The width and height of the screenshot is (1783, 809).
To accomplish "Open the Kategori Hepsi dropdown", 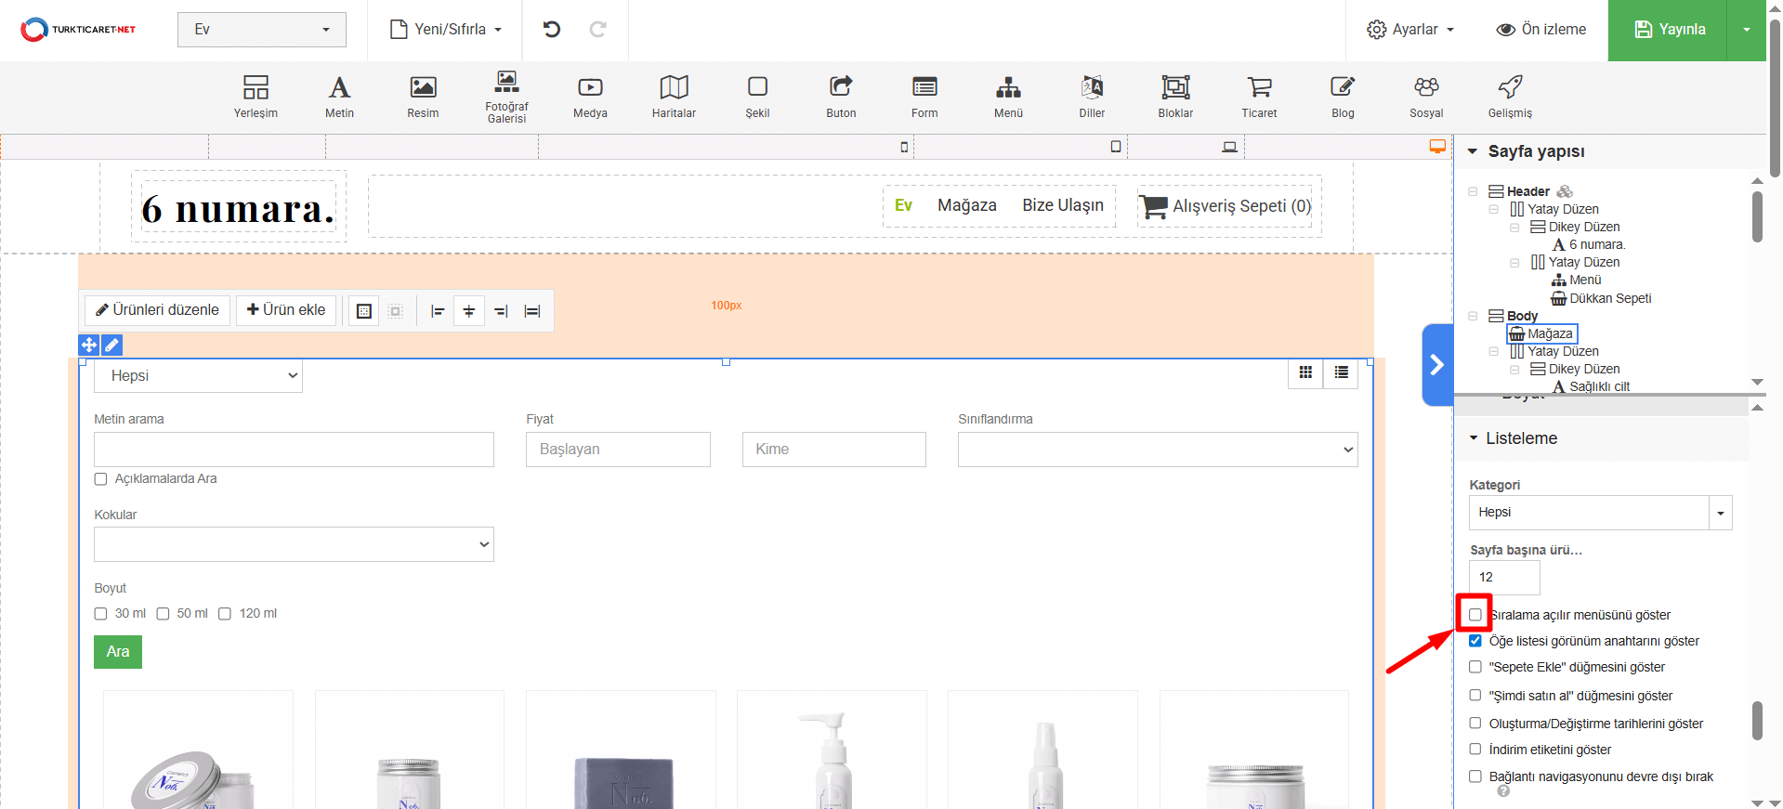I will [1600, 513].
